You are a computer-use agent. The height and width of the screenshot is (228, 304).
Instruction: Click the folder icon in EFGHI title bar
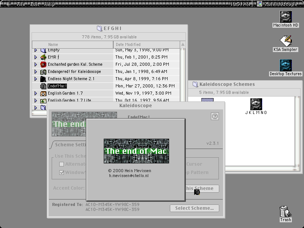click(100, 28)
